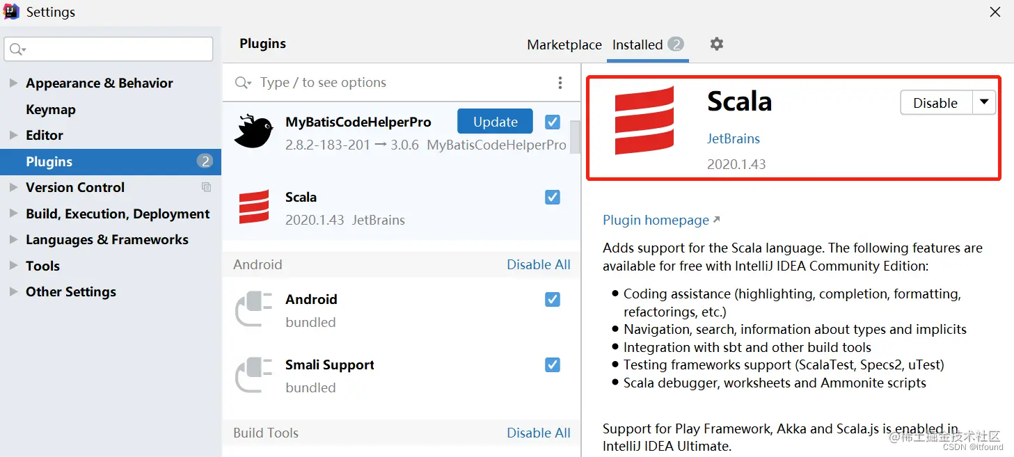Image resolution: width=1014 pixels, height=457 pixels.
Task: Select the Scala plugin row name
Action: coord(301,197)
